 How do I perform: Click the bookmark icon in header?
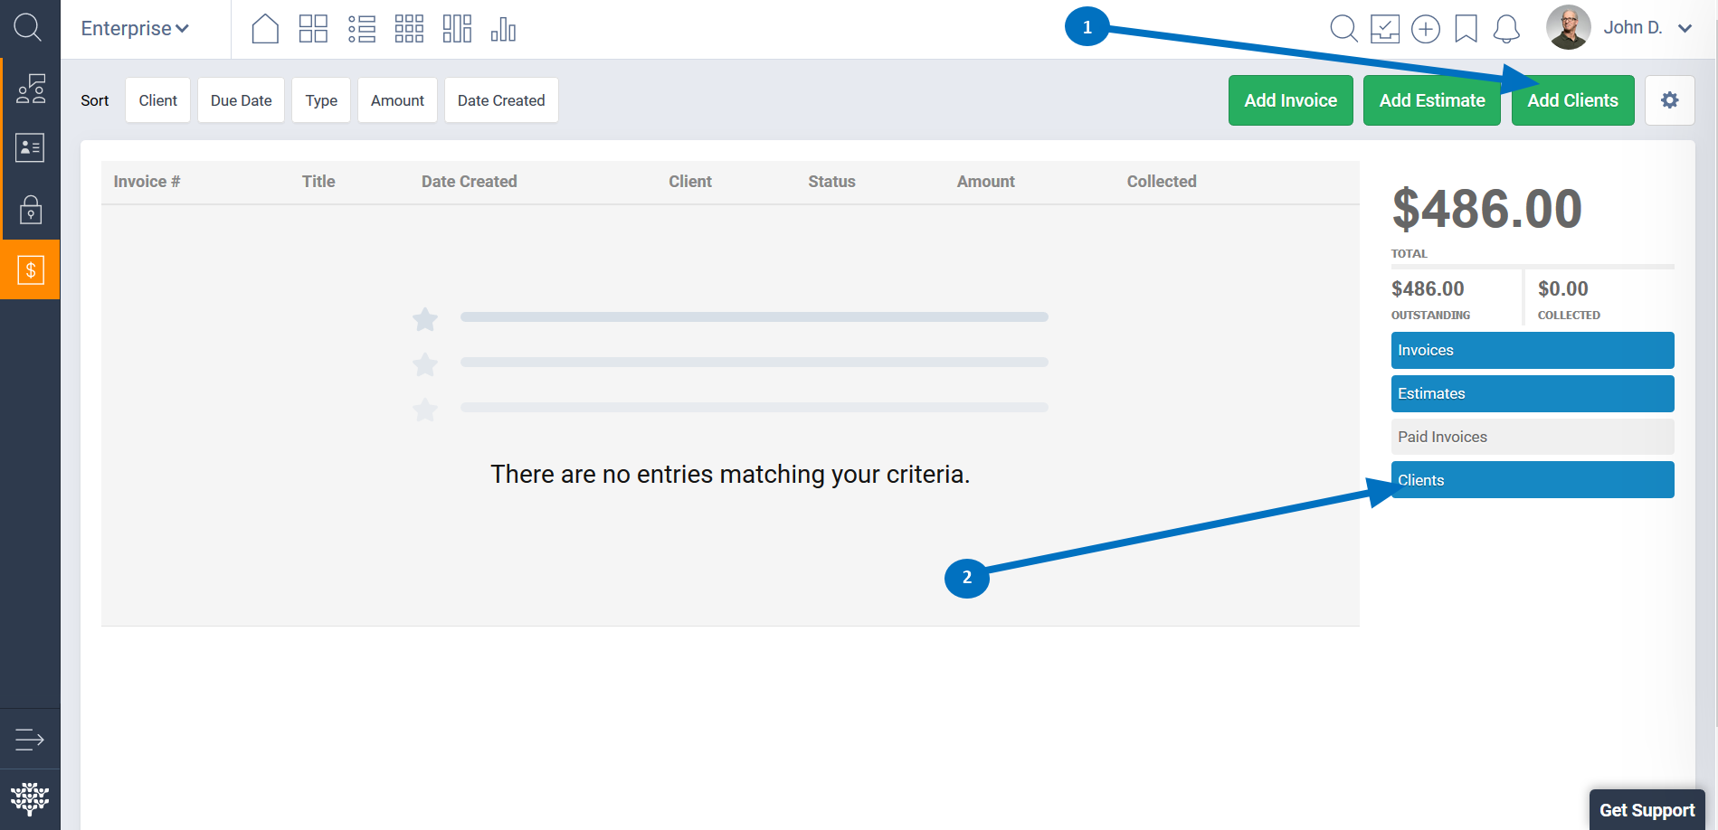click(x=1466, y=29)
